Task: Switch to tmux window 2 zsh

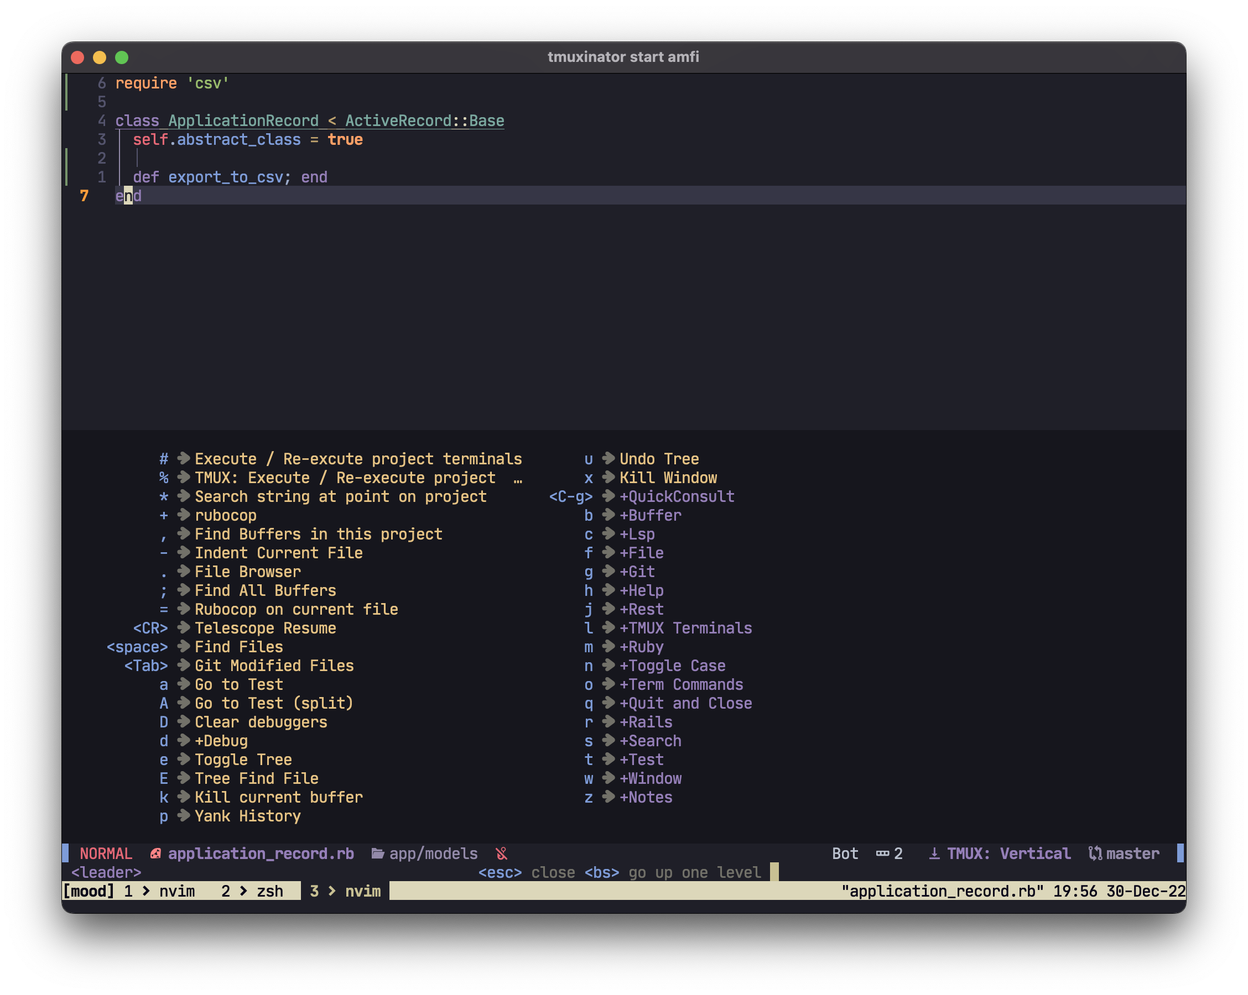Action: coord(252,891)
